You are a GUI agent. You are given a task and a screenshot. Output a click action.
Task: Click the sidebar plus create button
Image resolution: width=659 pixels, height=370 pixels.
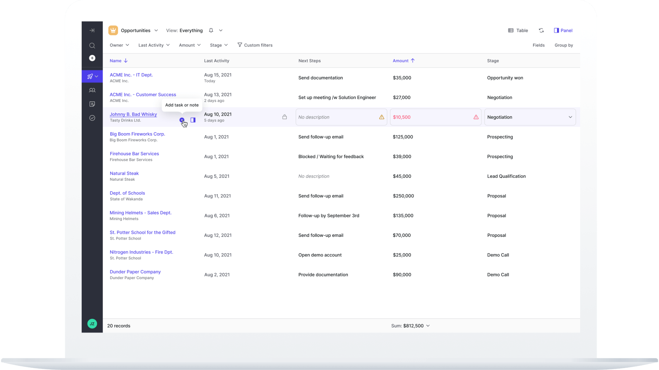[92, 58]
